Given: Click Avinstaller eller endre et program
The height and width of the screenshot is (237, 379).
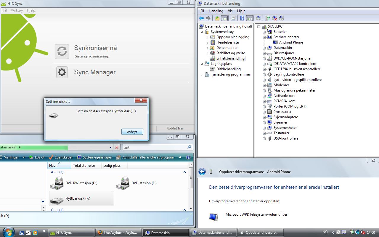Looking at the screenshot, I should pyautogui.click(x=145, y=157).
